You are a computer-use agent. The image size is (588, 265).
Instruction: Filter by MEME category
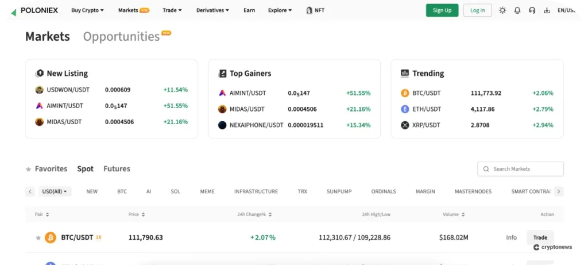(207, 191)
